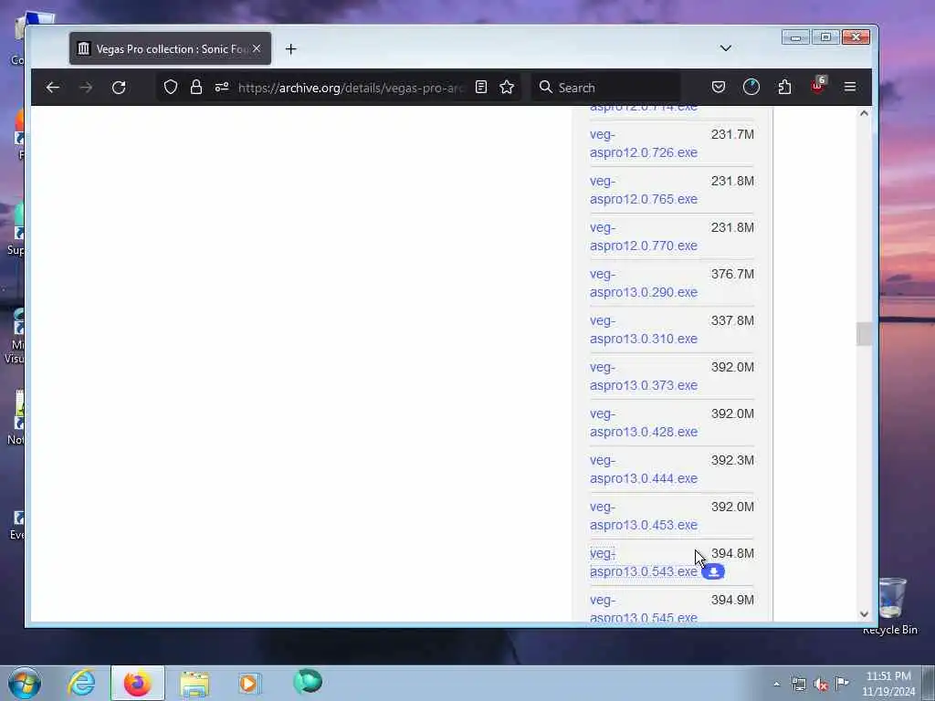Show hidden tray icons arrow
This screenshot has width=935, height=701.
776,684
